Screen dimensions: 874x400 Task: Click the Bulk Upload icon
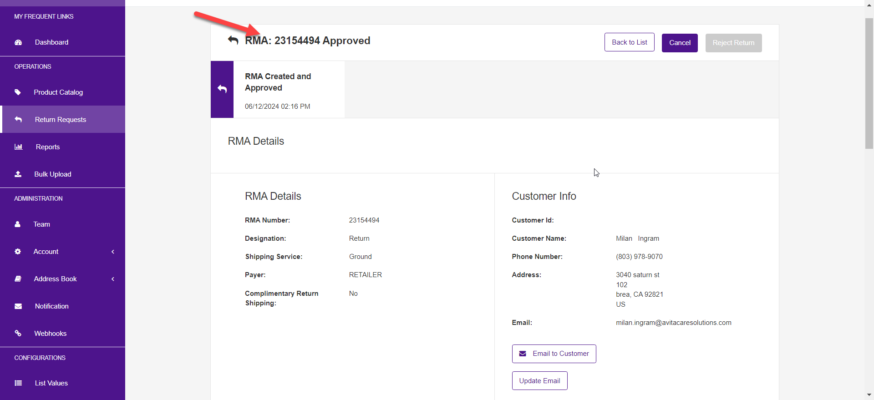coord(18,174)
